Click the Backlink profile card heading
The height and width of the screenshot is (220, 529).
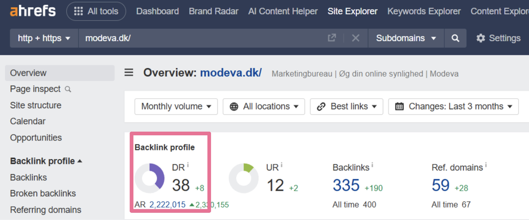[165, 147]
